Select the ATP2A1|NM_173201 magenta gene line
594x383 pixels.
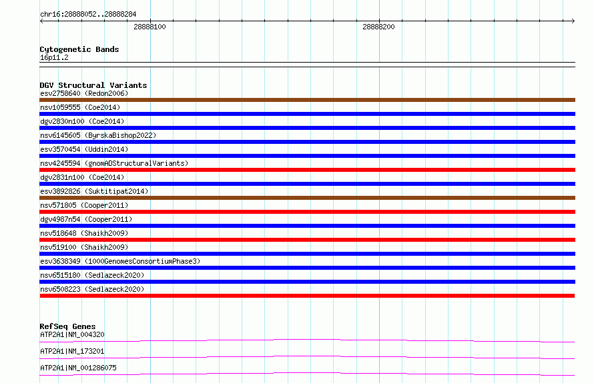[307, 357]
